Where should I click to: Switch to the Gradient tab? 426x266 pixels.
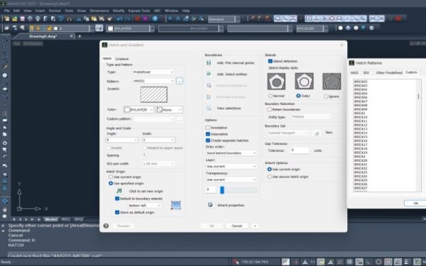[121, 59]
